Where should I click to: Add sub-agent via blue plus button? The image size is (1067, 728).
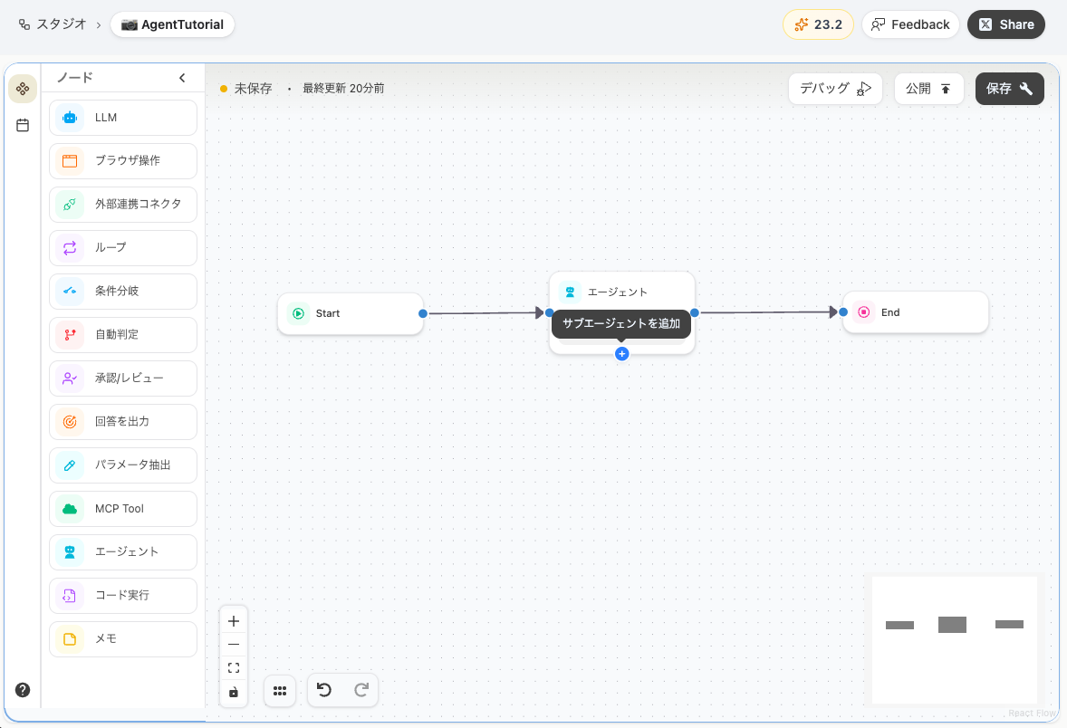[621, 354]
